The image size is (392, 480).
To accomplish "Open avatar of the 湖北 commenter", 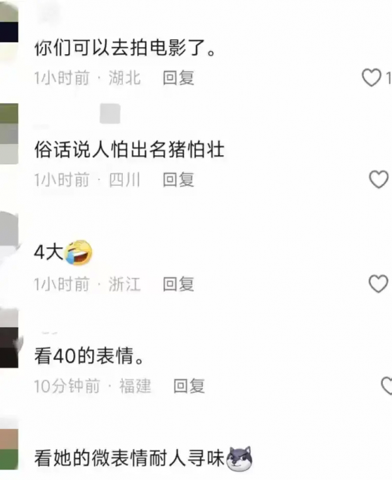I will point(9,31).
